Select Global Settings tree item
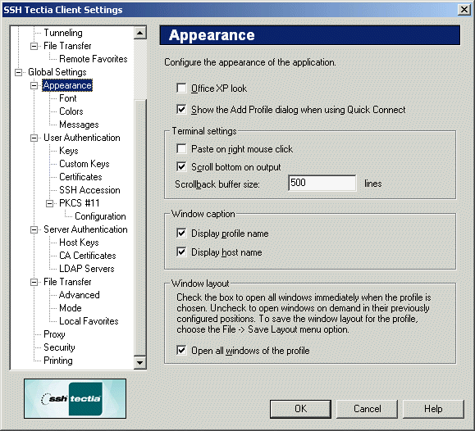Image resolution: width=475 pixels, height=431 pixels. click(x=57, y=72)
